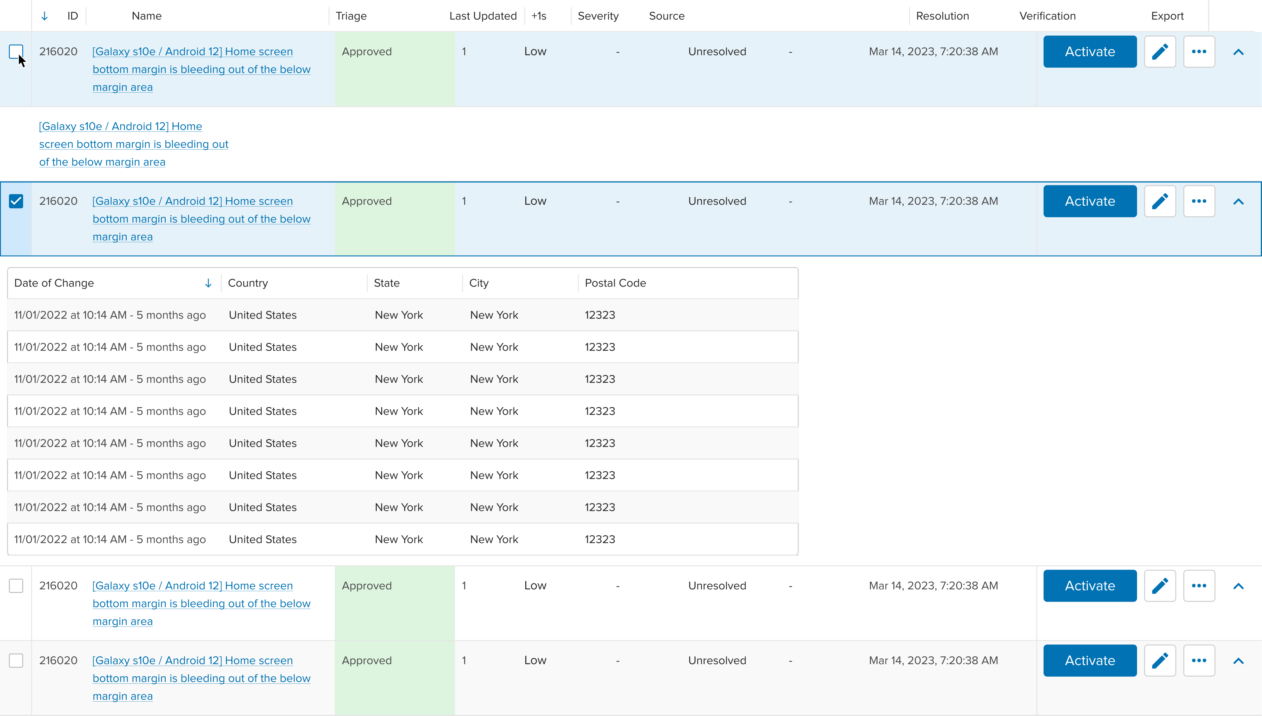Click Activate on the checked issue row
The width and height of the screenshot is (1262, 716).
click(x=1090, y=201)
